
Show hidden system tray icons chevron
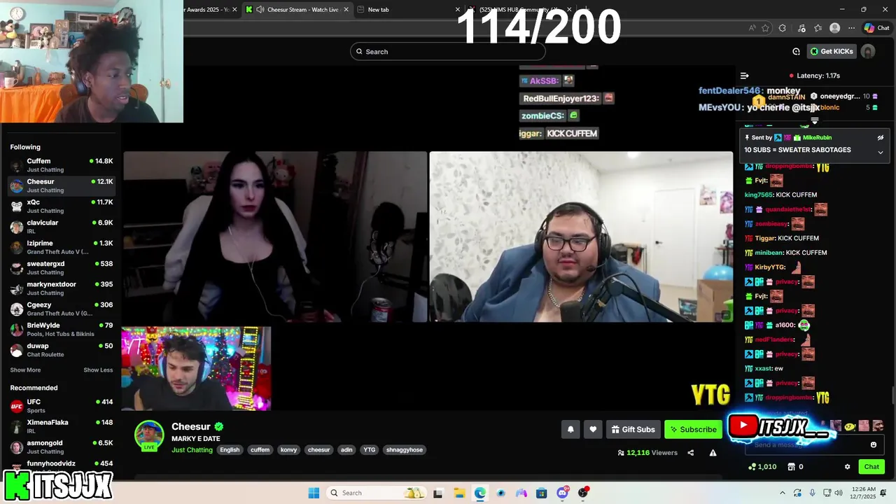[x=783, y=493]
